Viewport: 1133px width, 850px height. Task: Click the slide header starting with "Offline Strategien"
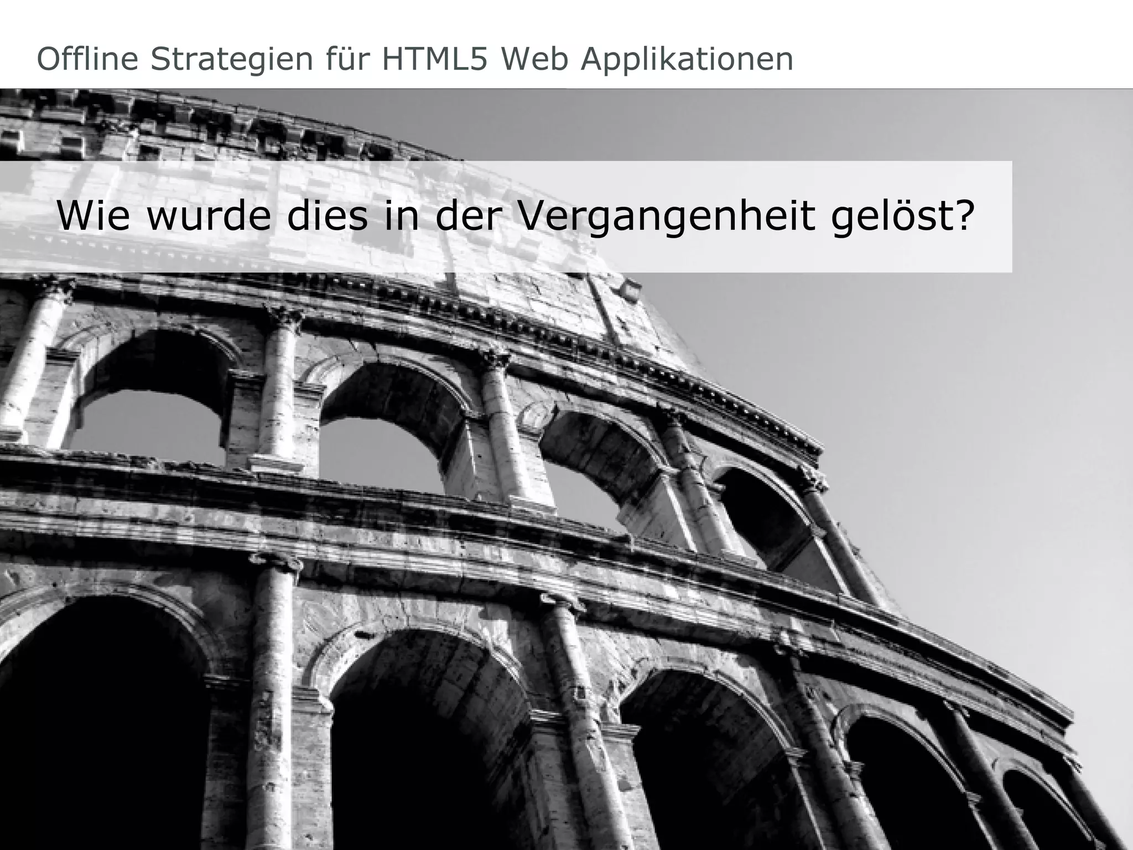415,60
